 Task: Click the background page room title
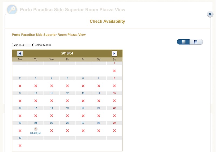point(73,10)
